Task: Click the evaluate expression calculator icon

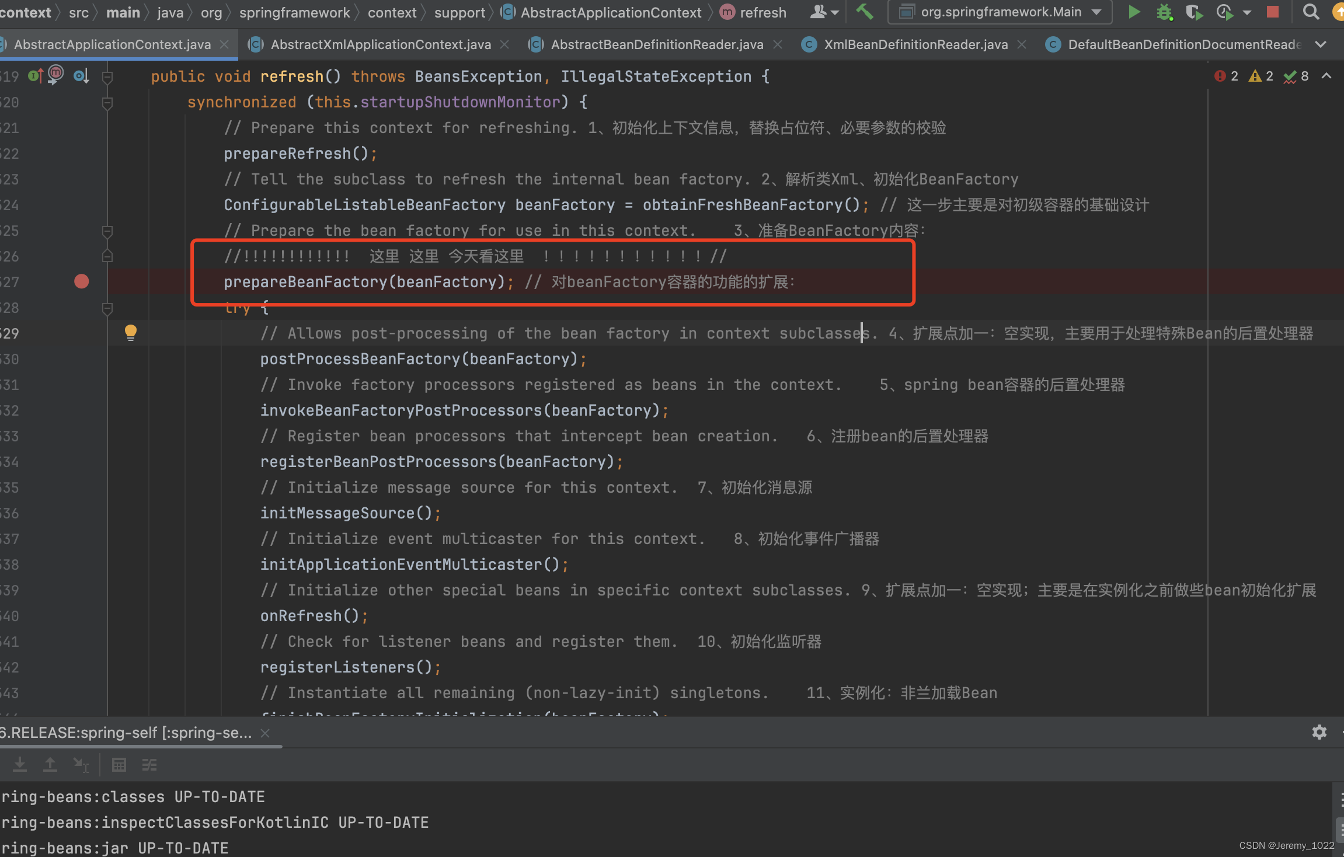Action: 119,765
